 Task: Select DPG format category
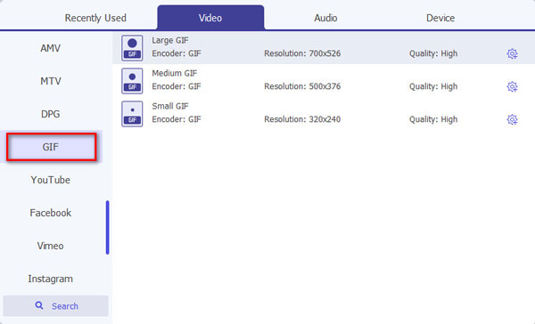click(x=51, y=114)
